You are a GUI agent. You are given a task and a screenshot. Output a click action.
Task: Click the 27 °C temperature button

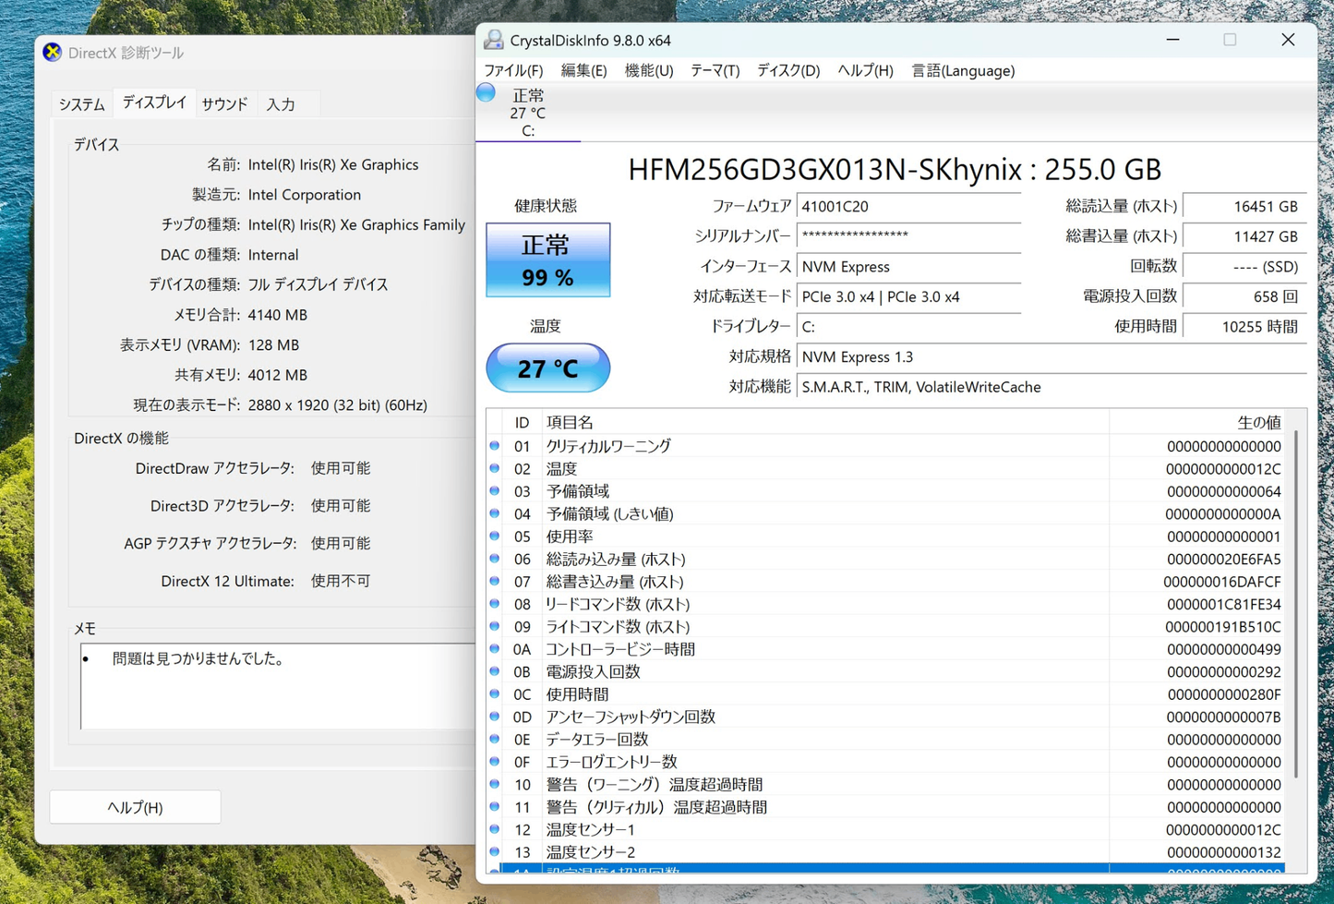pyautogui.click(x=548, y=368)
